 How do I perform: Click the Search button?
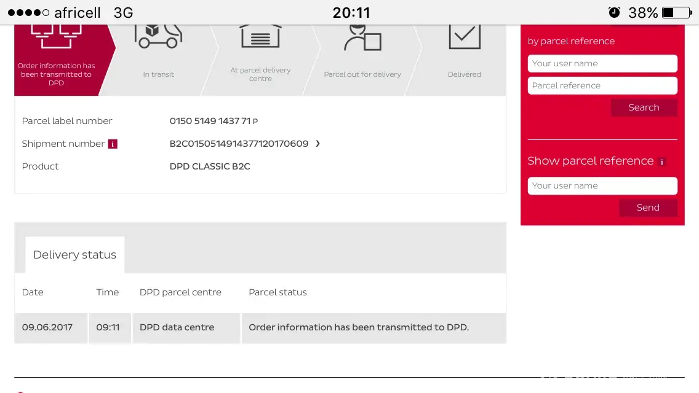644,107
